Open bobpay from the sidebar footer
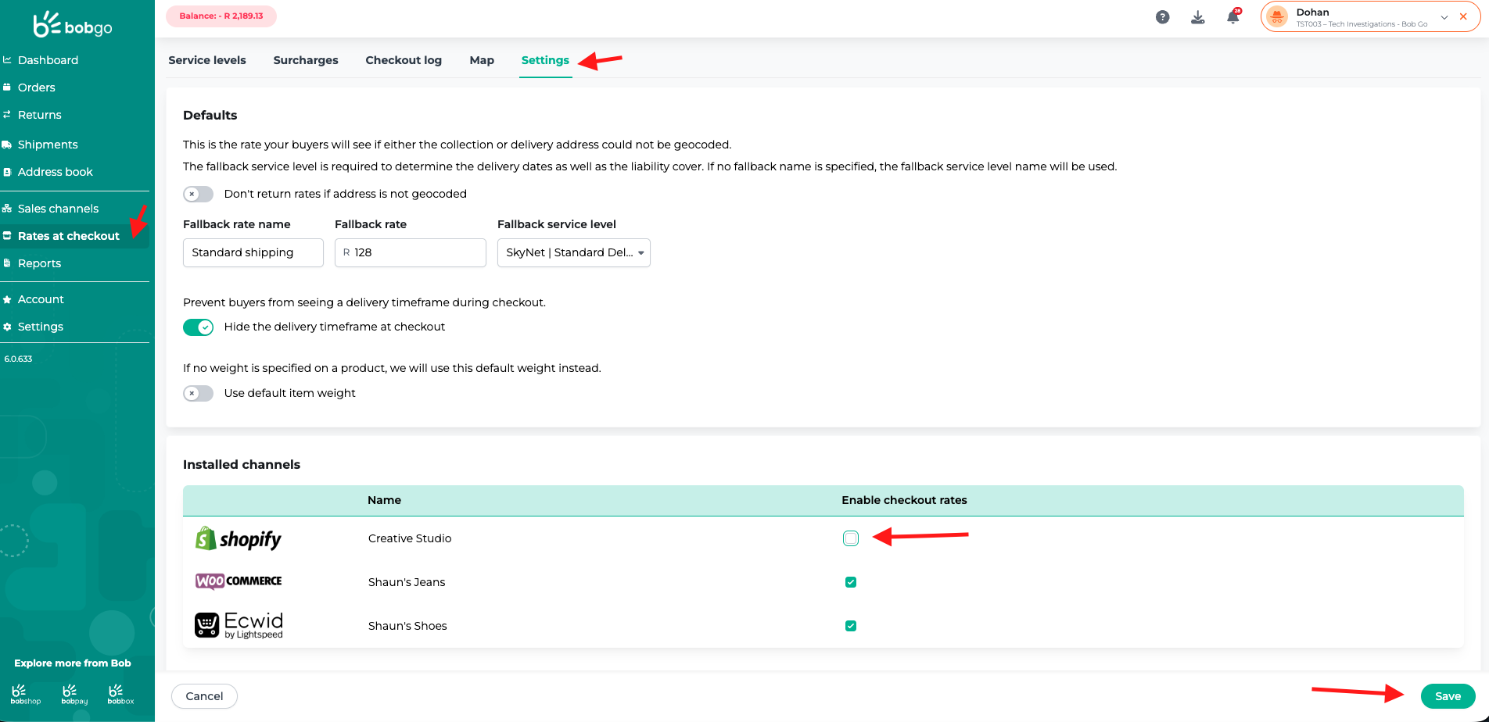Image resolution: width=1489 pixels, height=722 pixels. pos(74,694)
